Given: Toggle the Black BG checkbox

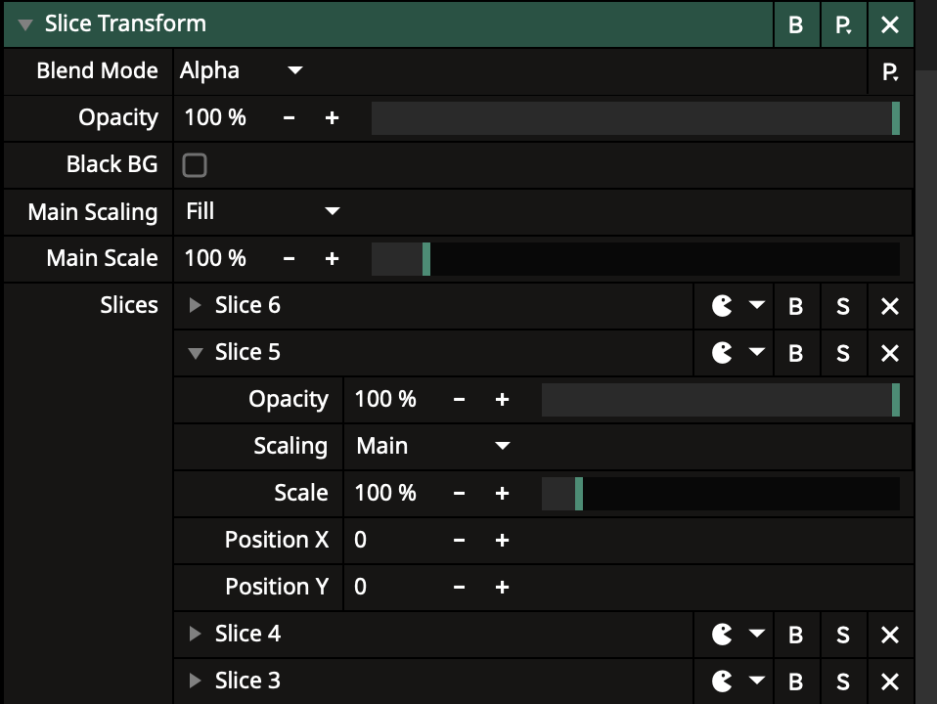Looking at the screenshot, I should (x=195, y=165).
